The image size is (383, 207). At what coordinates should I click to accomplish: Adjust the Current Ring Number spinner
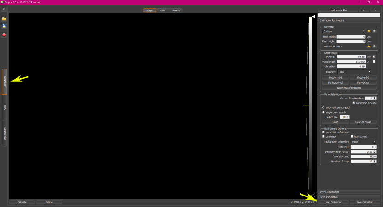(x=371, y=98)
